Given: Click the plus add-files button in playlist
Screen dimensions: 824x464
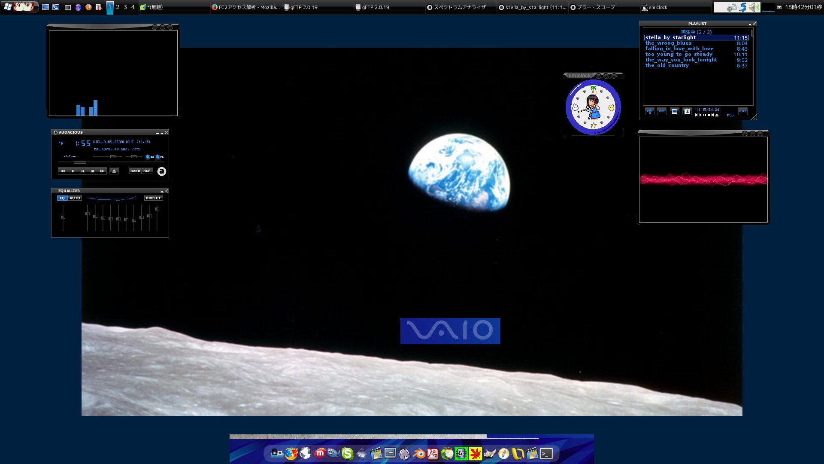Looking at the screenshot, I should pyautogui.click(x=650, y=111).
